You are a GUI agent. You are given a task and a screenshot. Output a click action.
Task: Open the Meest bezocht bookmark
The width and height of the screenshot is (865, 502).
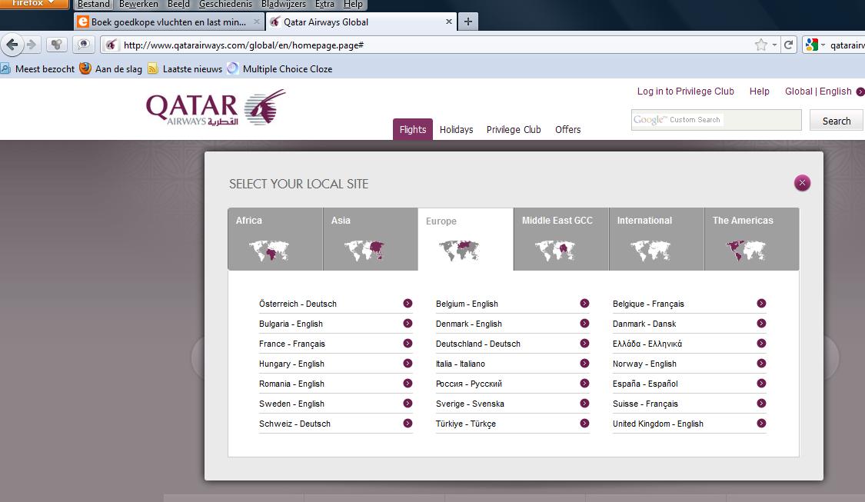point(38,69)
